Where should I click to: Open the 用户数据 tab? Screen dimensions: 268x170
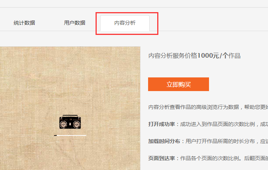(x=75, y=23)
